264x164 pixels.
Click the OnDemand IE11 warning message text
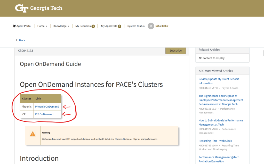[x=100, y=139]
